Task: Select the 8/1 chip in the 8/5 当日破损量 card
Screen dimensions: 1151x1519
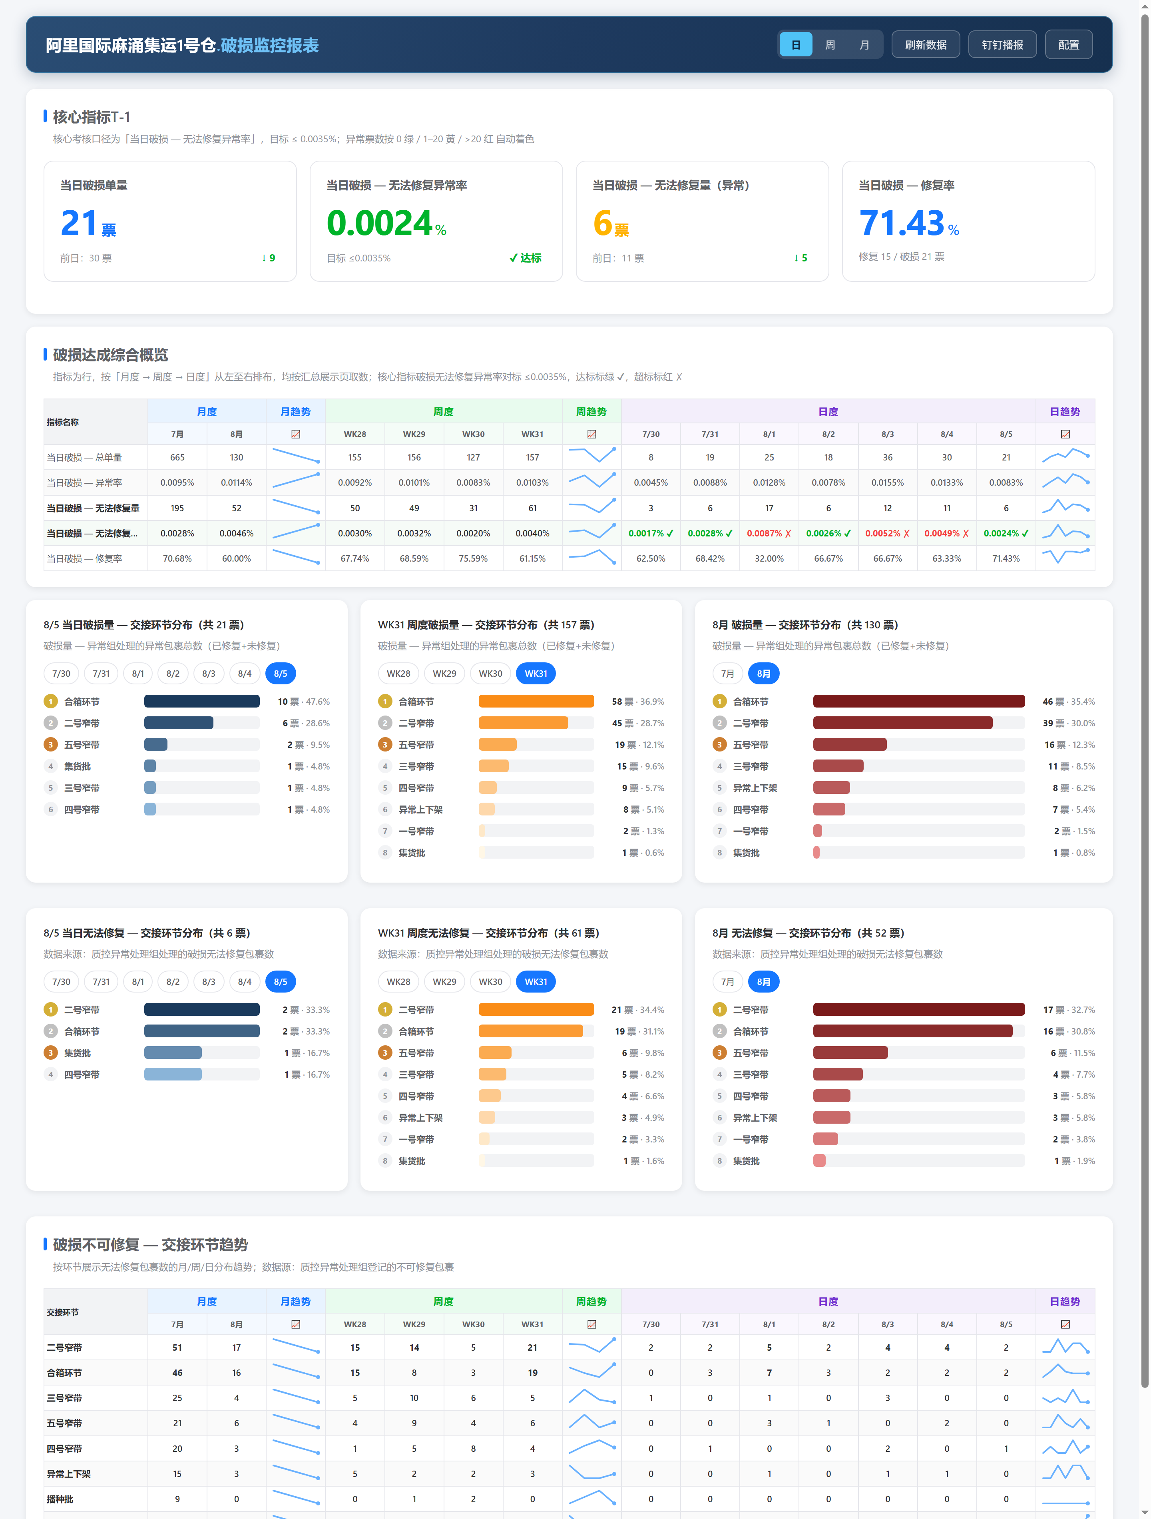Action: point(138,674)
